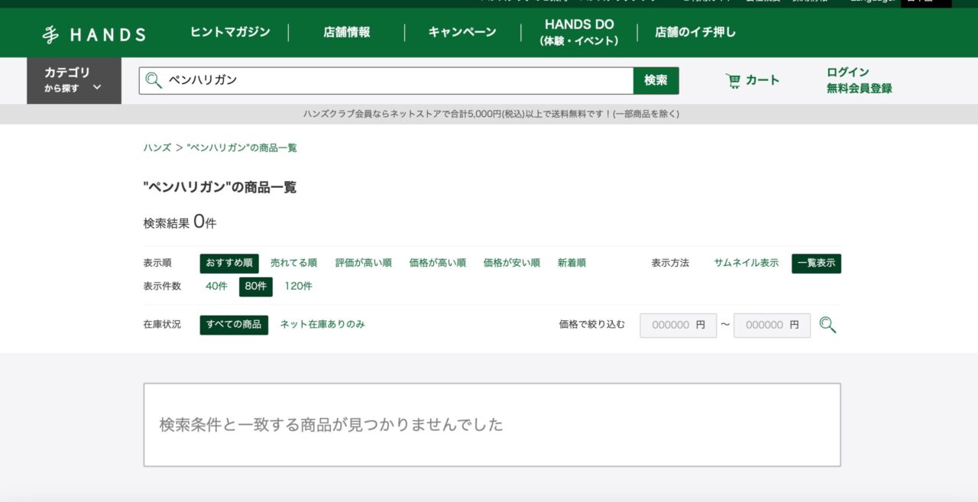
Task: Switch to サムネイル表示 view
Action: coord(746,263)
